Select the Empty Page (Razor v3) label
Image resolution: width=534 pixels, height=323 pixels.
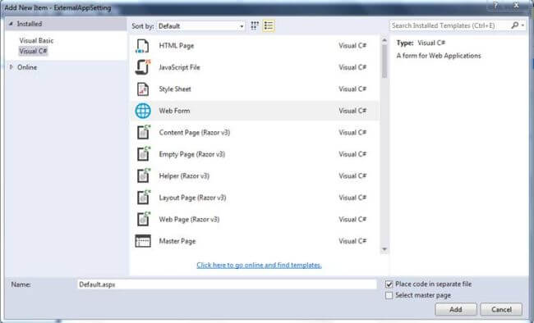tap(192, 154)
